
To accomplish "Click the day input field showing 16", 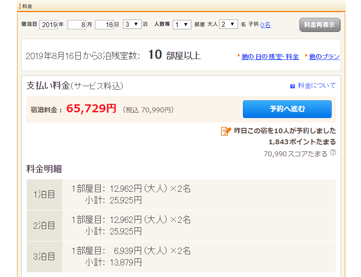I will (104, 24).
